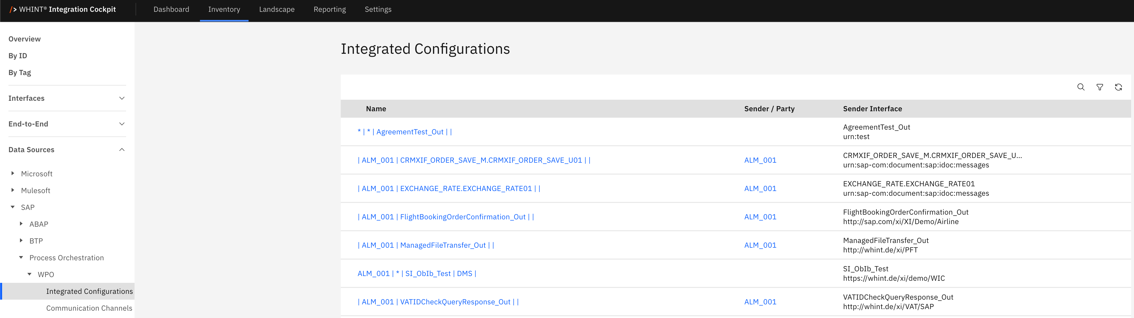The width and height of the screenshot is (1134, 318).
Task: Open the filter funnel icon
Action: 1099,87
